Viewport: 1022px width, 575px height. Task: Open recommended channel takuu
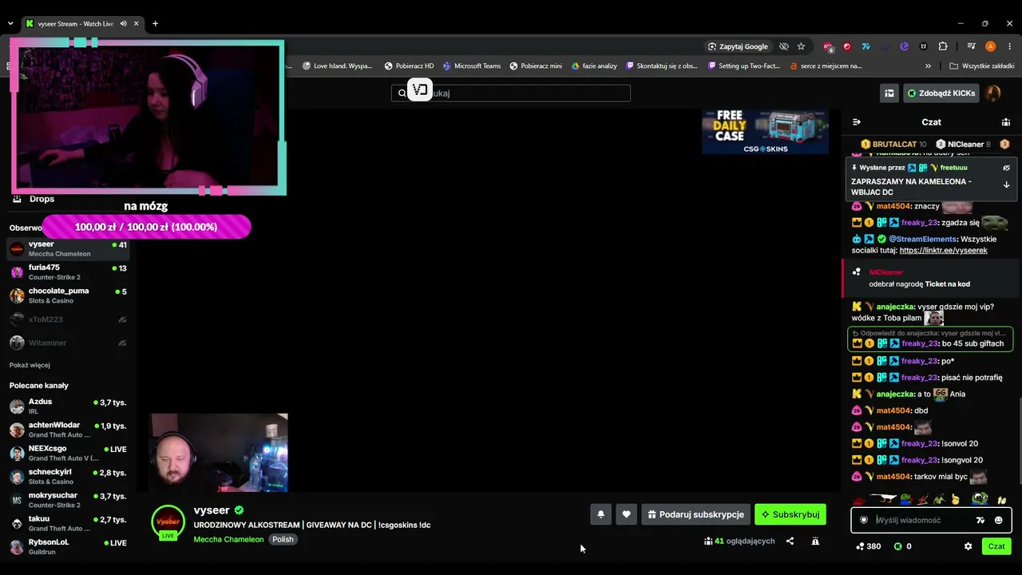click(68, 524)
